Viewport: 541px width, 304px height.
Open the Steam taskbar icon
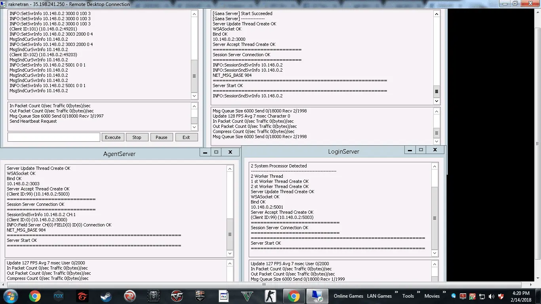point(106,296)
